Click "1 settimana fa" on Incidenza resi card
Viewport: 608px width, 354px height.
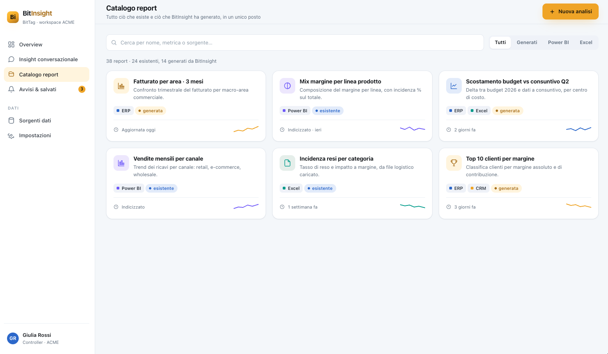tap(303, 207)
